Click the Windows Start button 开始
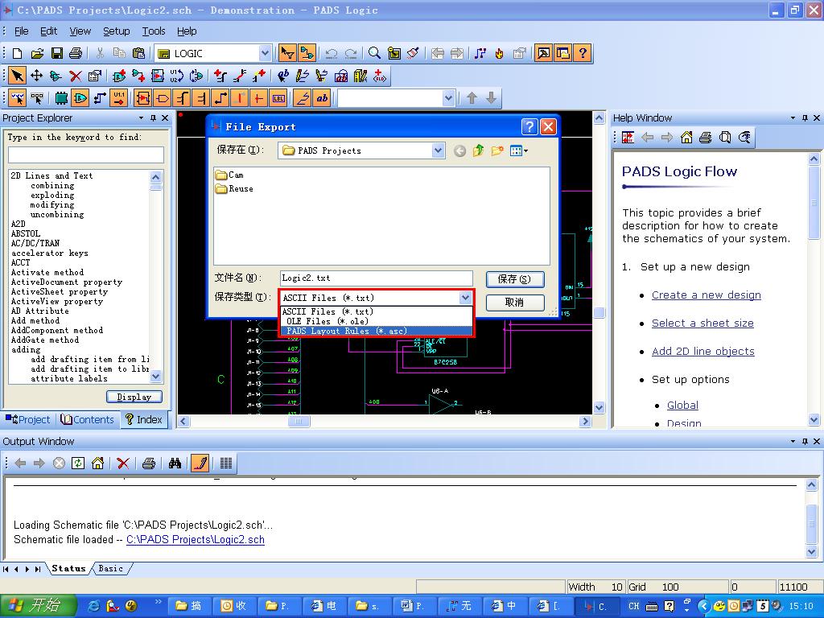This screenshot has height=618, width=824. (x=39, y=606)
